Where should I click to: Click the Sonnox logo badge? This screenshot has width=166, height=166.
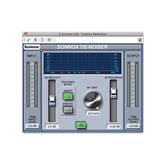[32, 47]
